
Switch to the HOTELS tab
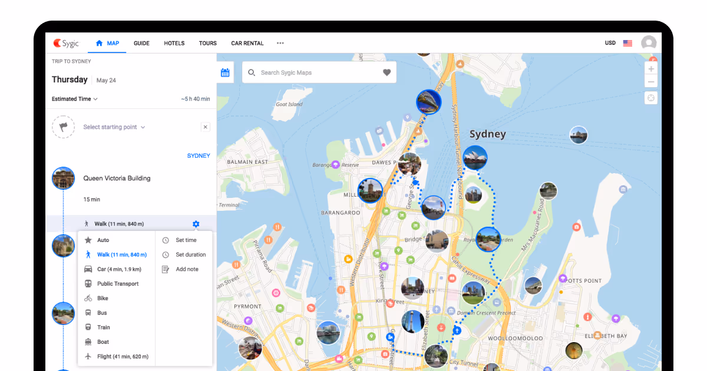coord(174,43)
